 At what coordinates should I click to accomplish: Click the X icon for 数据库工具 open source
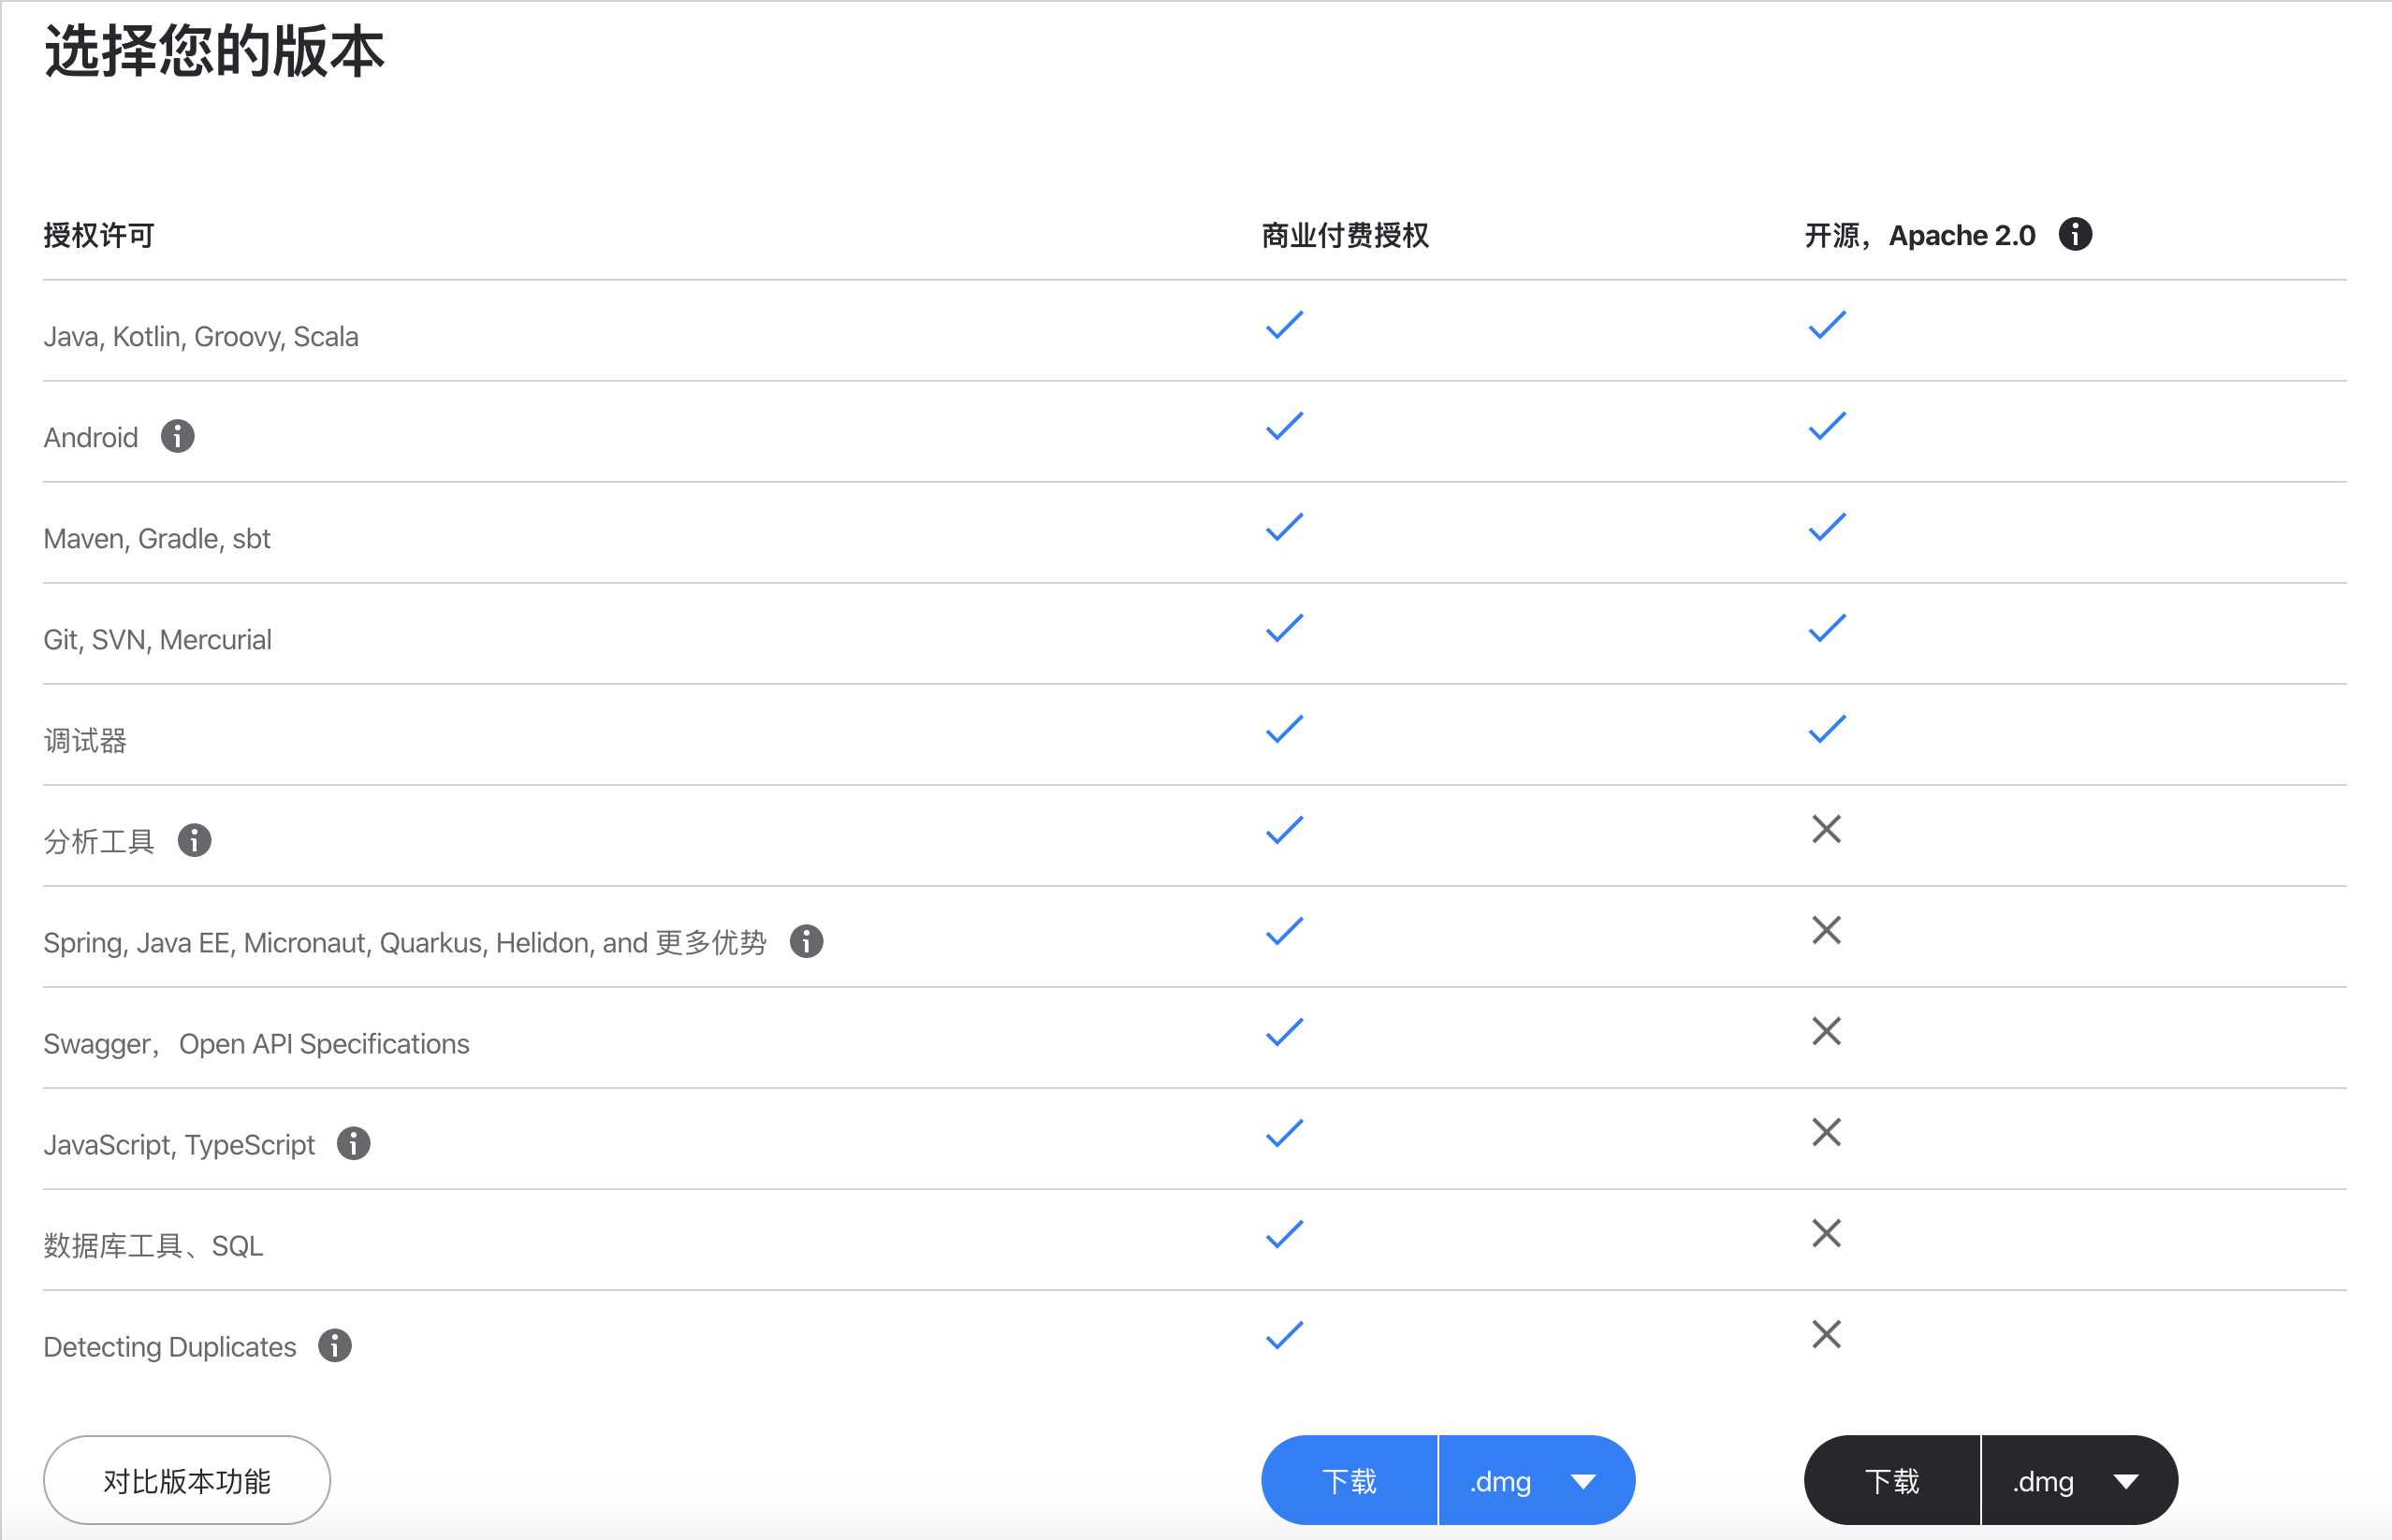[1824, 1243]
